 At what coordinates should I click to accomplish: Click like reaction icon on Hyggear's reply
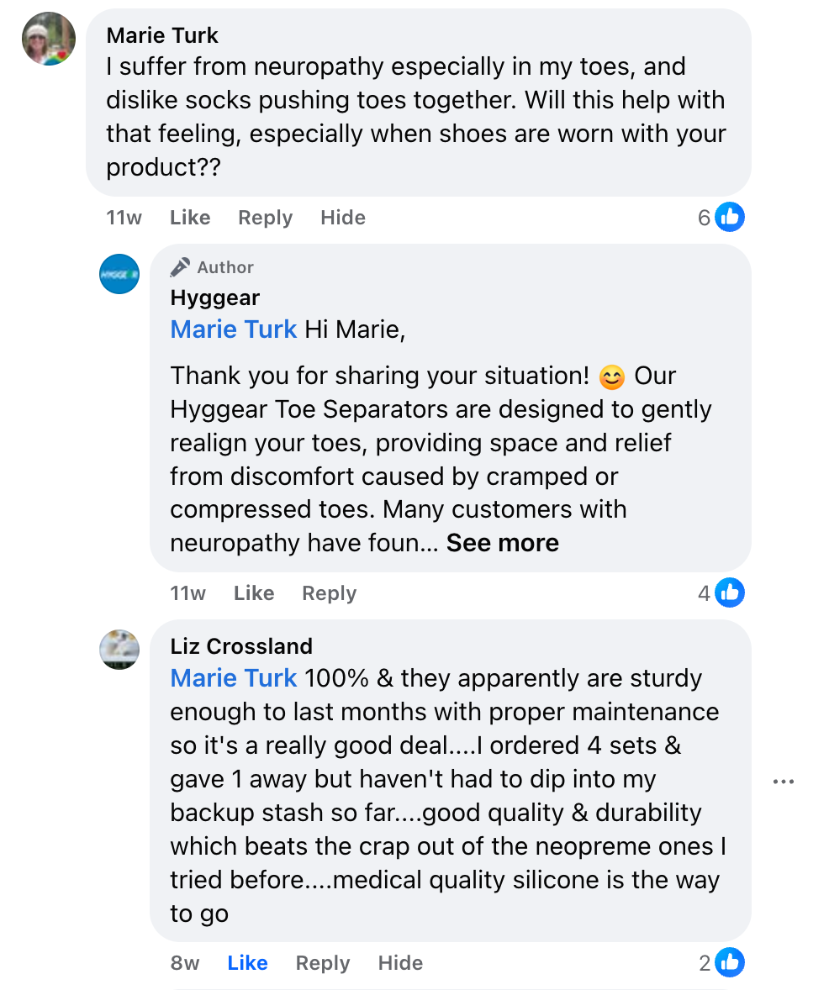point(730,593)
